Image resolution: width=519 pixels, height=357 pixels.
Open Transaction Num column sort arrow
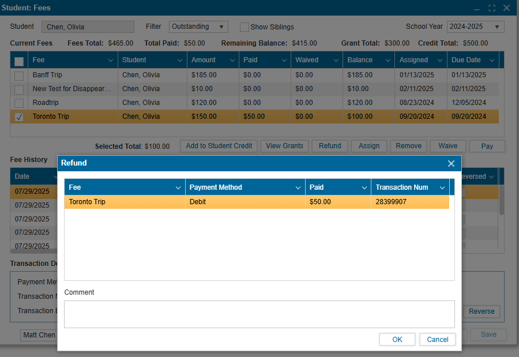pos(442,187)
